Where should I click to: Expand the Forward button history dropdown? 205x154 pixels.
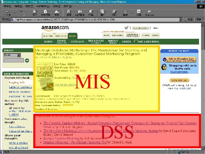pos(28,13)
